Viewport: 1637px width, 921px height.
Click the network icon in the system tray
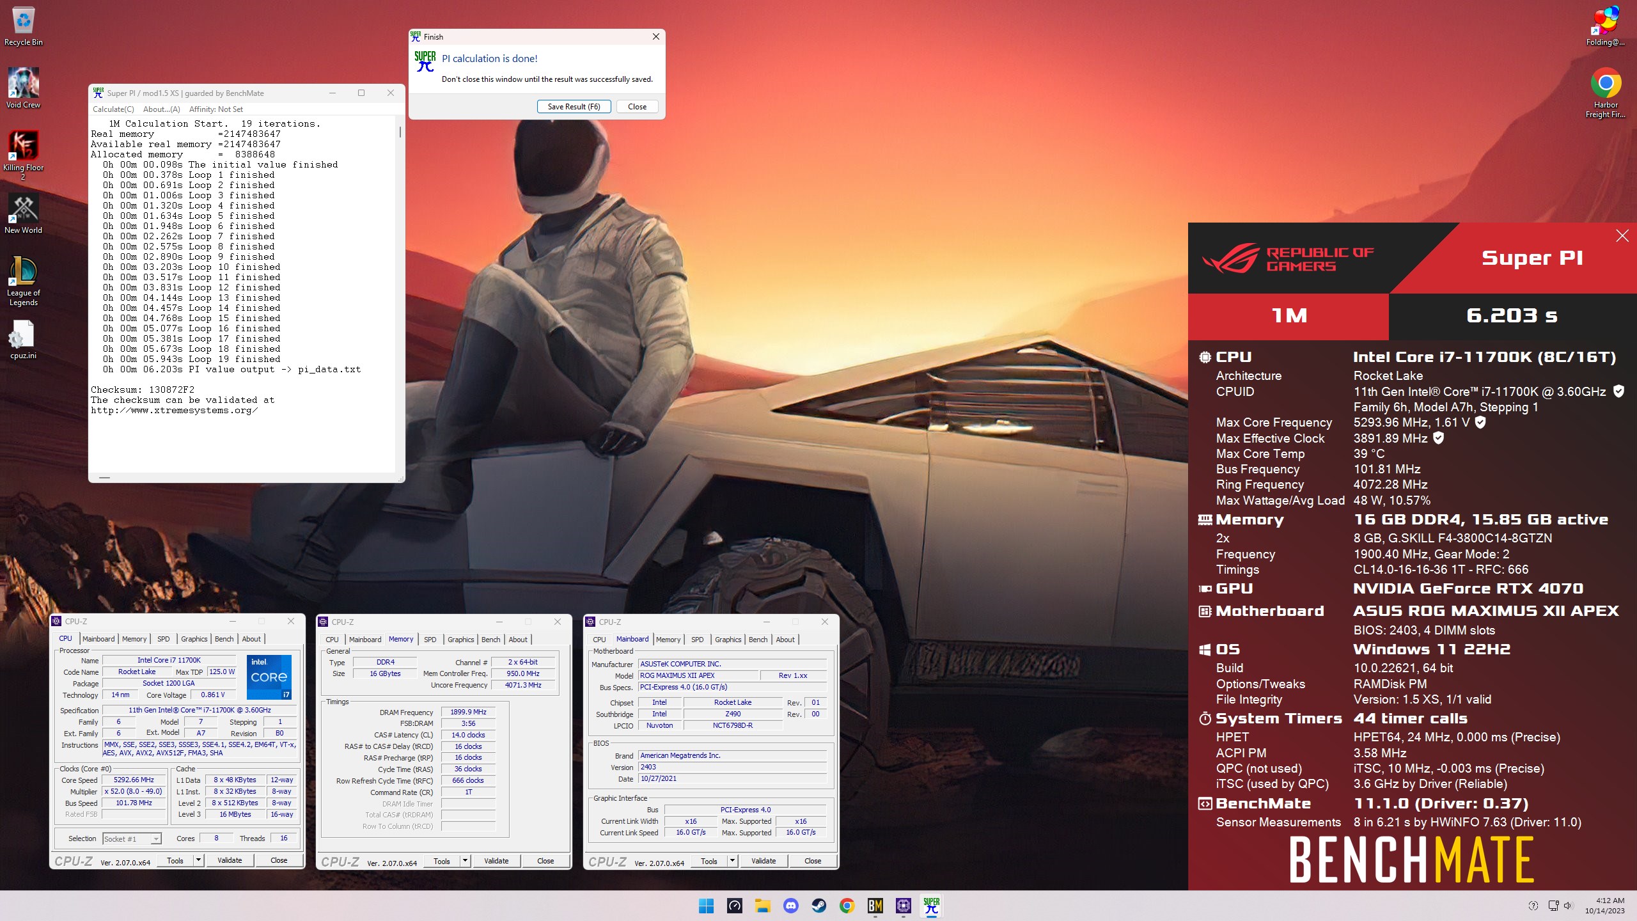pos(1553,906)
